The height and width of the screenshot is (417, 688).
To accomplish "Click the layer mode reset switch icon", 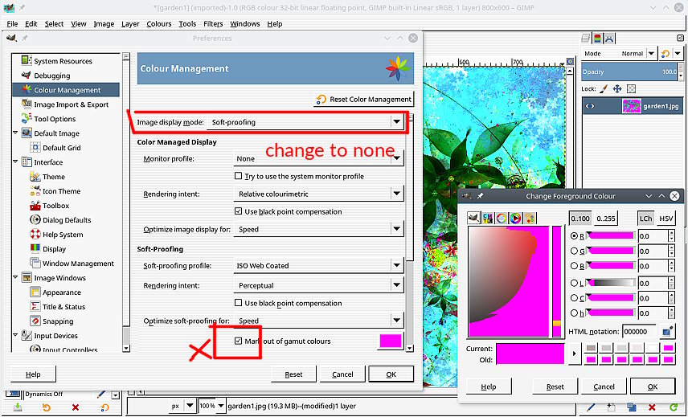I will 665,54.
